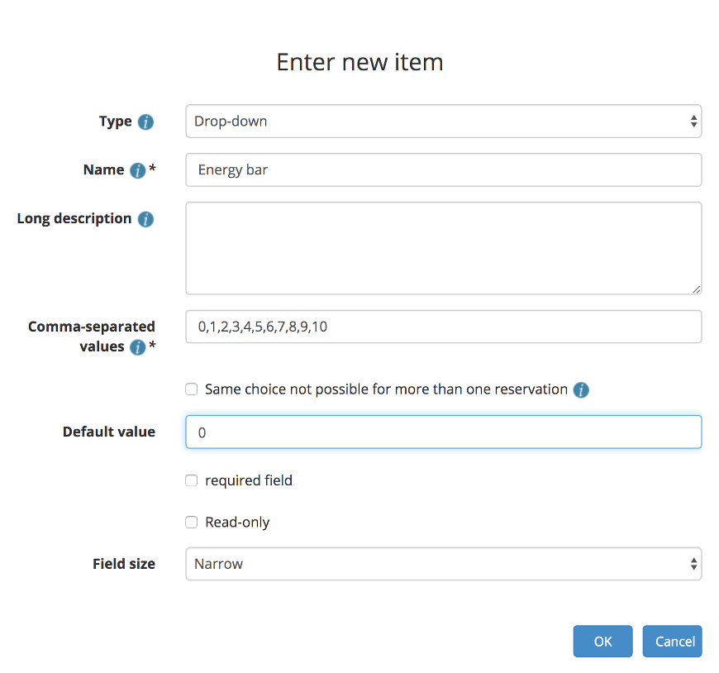Click the Name field containing Energy bar
The image size is (719, 673).
coord(443,170)
